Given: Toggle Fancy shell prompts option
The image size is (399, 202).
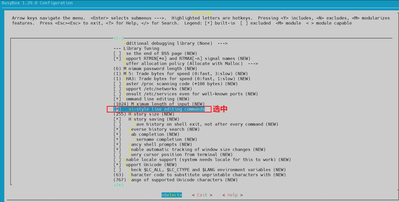Looking at the screenshot, I should 153,144.
